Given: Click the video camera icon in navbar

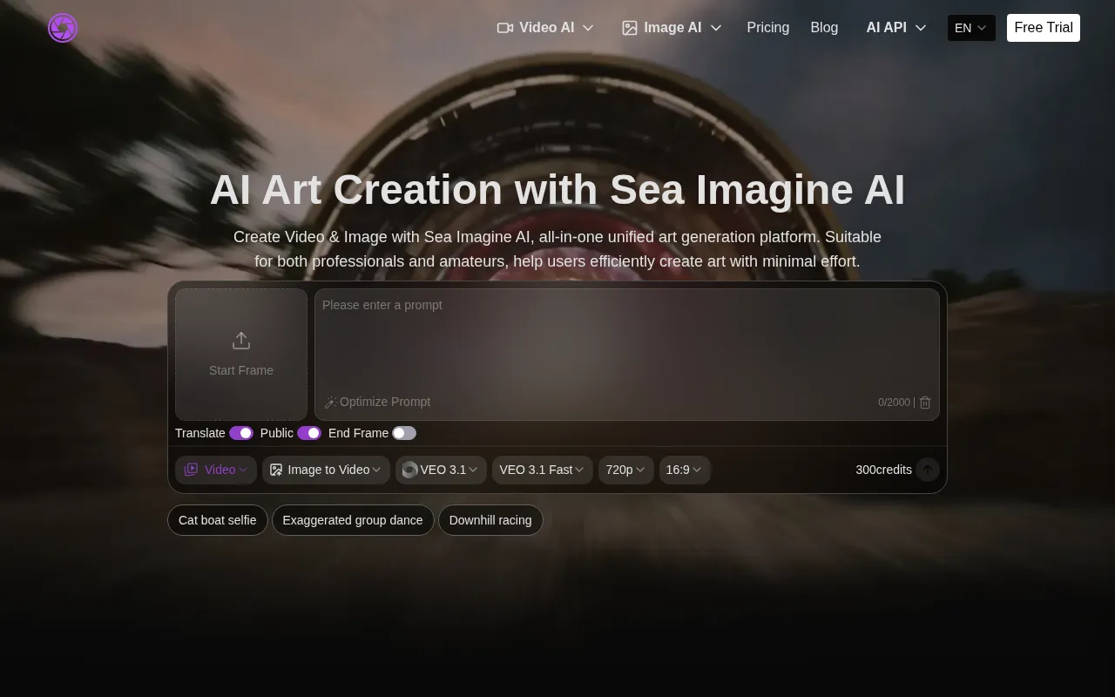Looking at the screenshot, I should (x=505, y=28).
